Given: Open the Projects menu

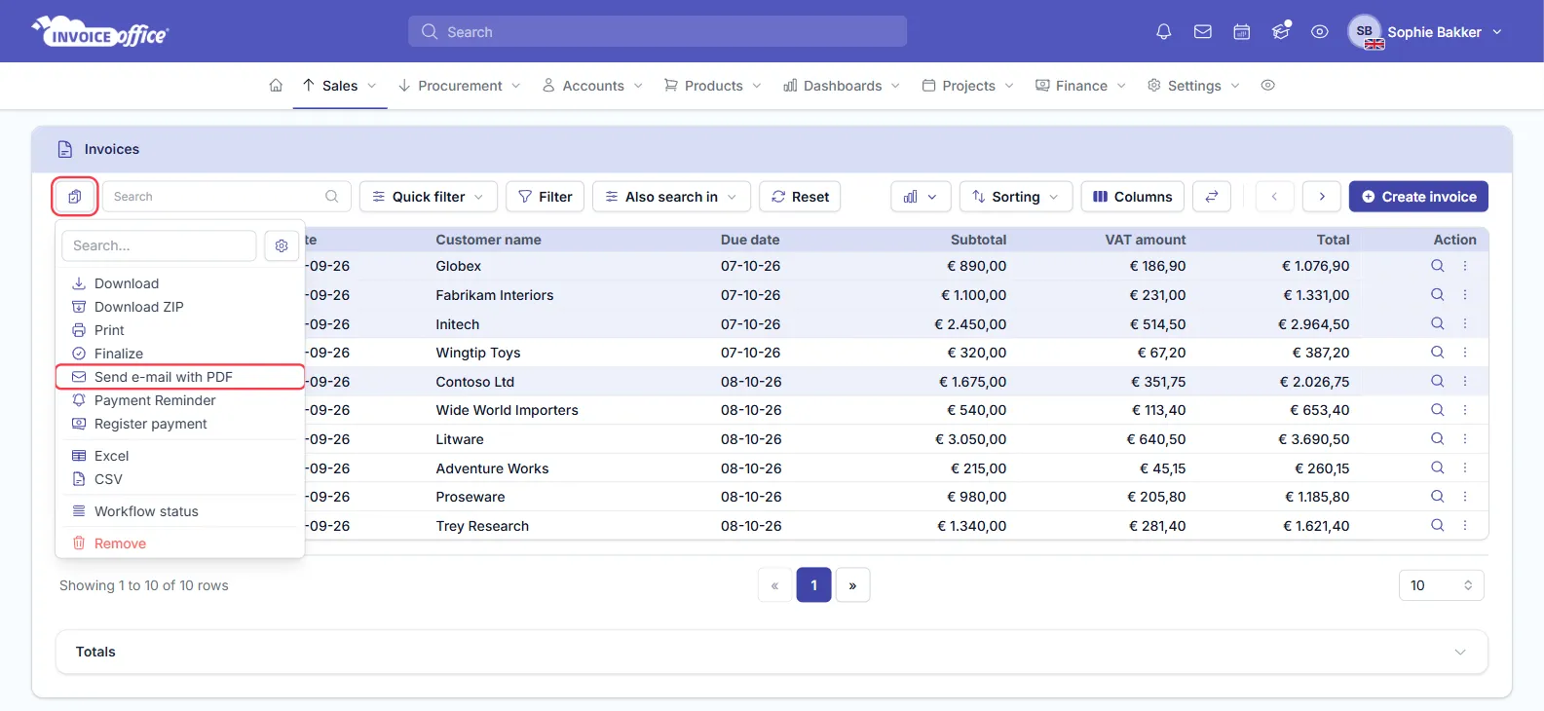Looking at the screenshot, I should [x=968, y=86].
